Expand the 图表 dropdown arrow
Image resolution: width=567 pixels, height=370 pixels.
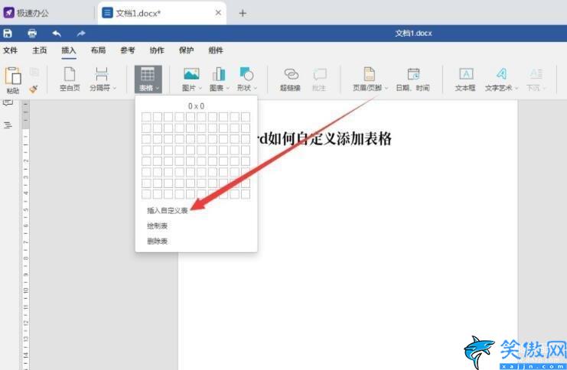coord(228,88)
